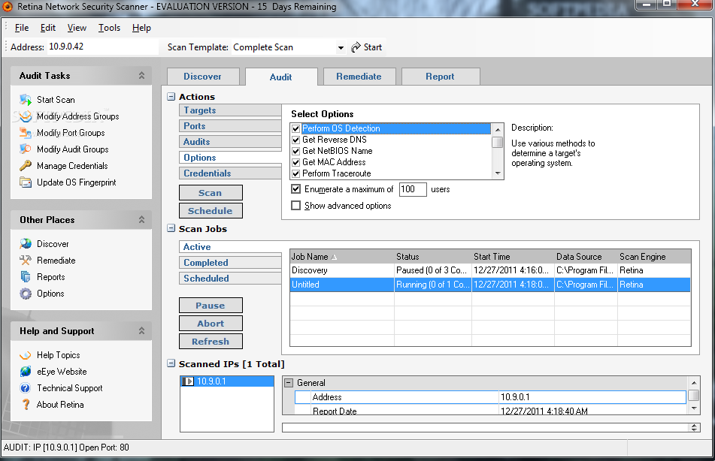Switch to the Report tab
The height and width of the screenshot is (461, 715).
[441, 77]
